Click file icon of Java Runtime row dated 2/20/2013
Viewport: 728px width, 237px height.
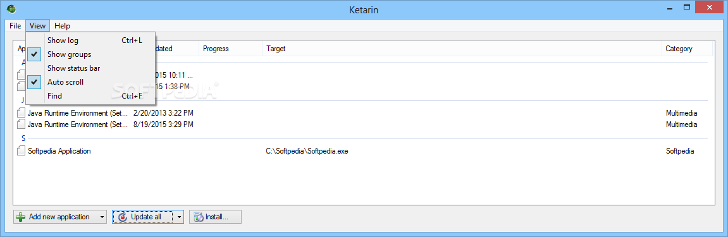[x=21, y=112]
